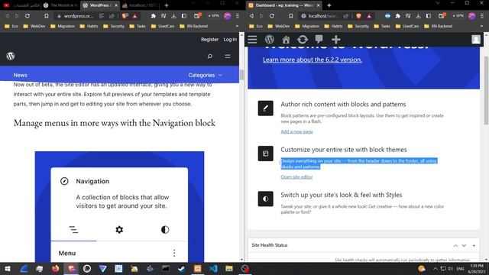Open new tab in left browser window
Viewport: 489px width, 275px height.
point(167,5)
